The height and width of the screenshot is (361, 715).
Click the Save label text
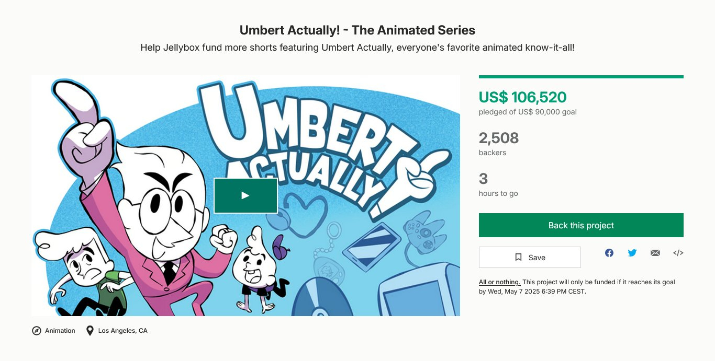pyautogui.click(x=537, y=258)
